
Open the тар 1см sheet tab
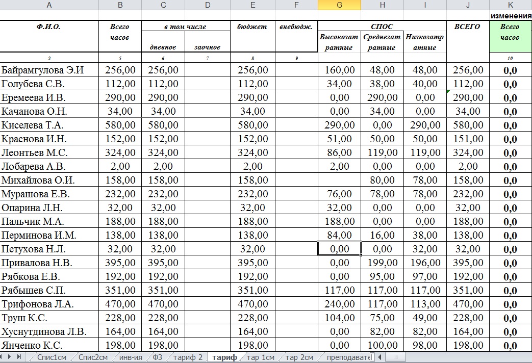(260, 357)
